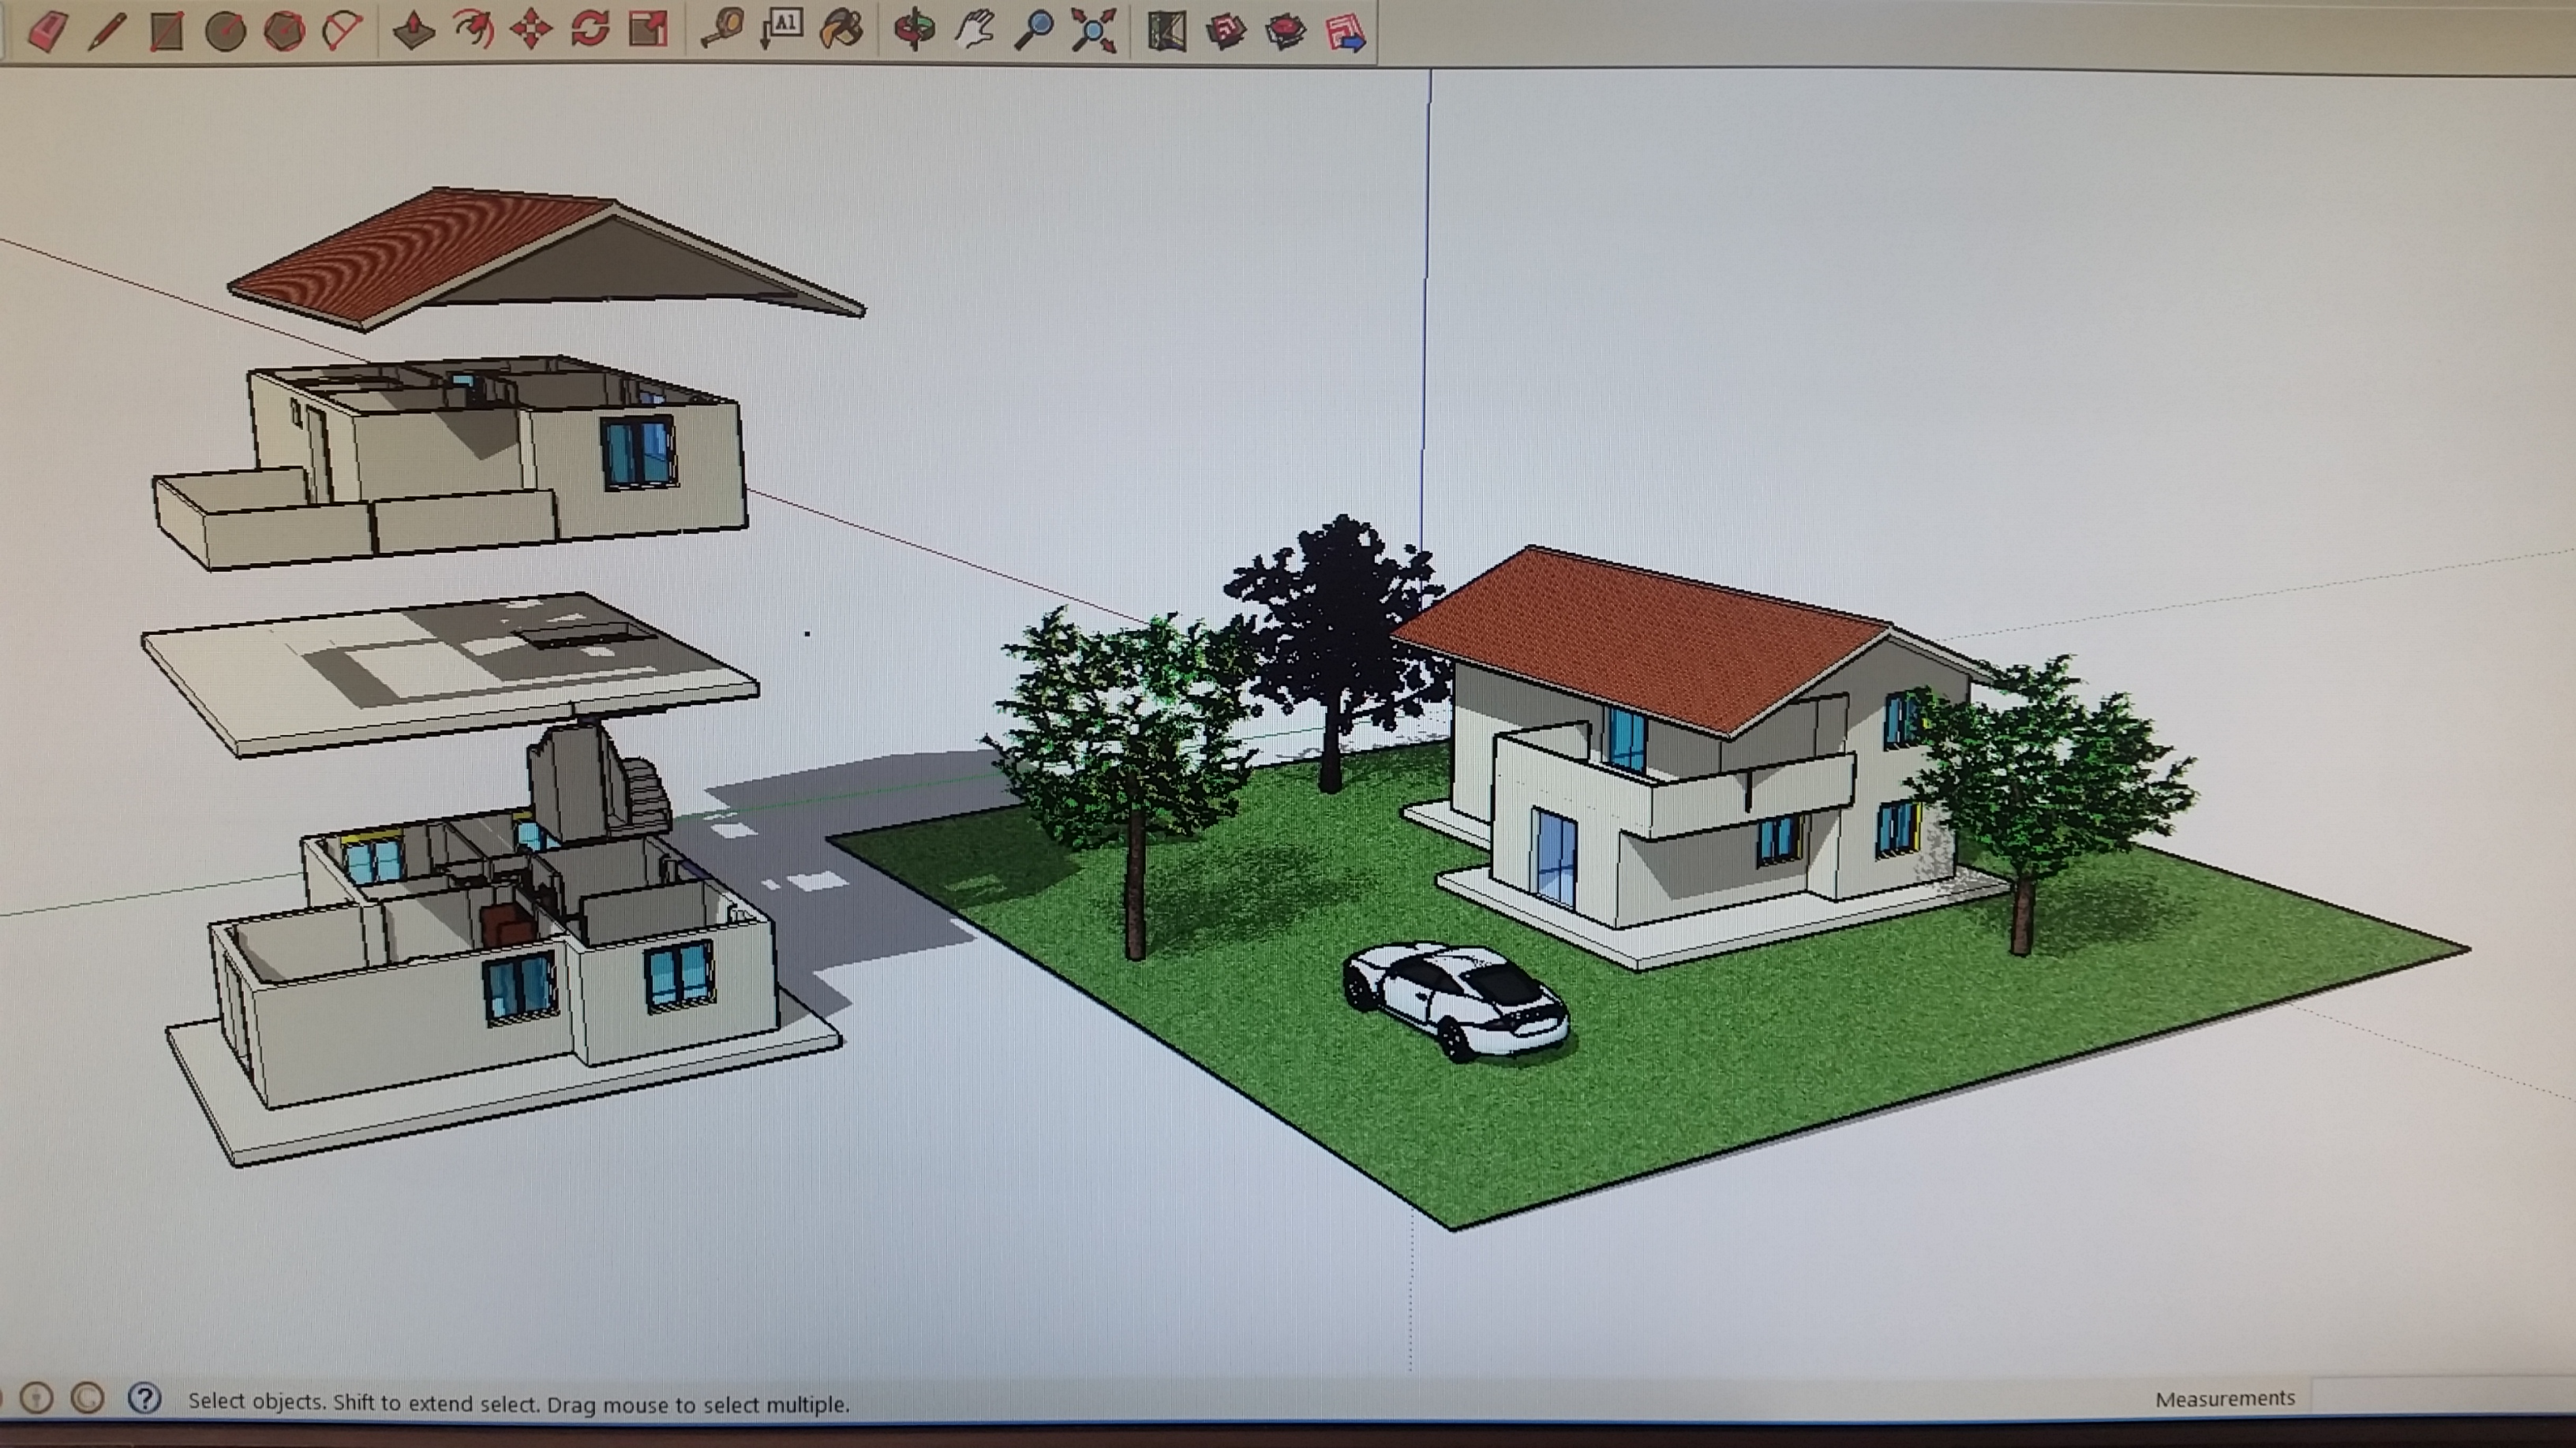Image resolution: width=2576 pixels, height=1448 pixels.
Task: Pick the Rectangle drawing tool
Action: click(166, 30)
